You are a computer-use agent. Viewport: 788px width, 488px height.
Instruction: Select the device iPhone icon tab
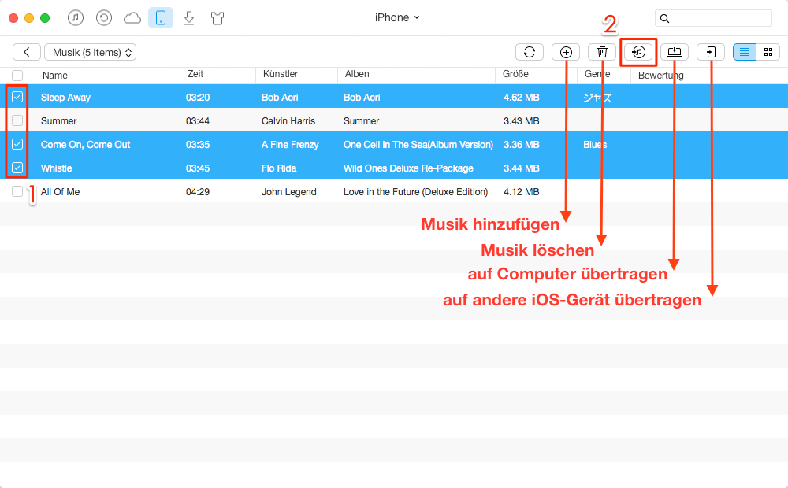coord(161,18)
